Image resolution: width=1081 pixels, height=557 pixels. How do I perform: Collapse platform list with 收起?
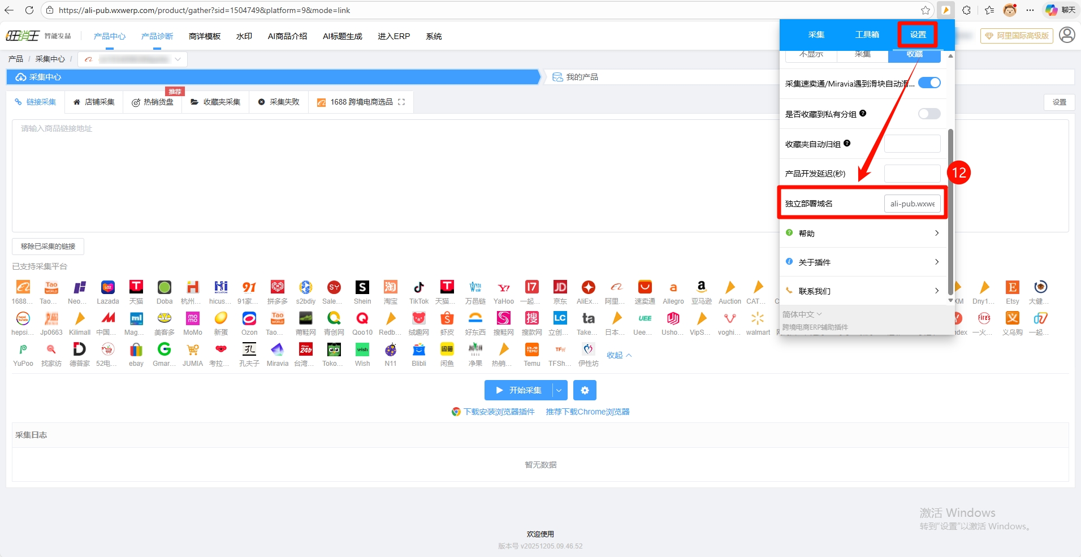pos(619,355)
